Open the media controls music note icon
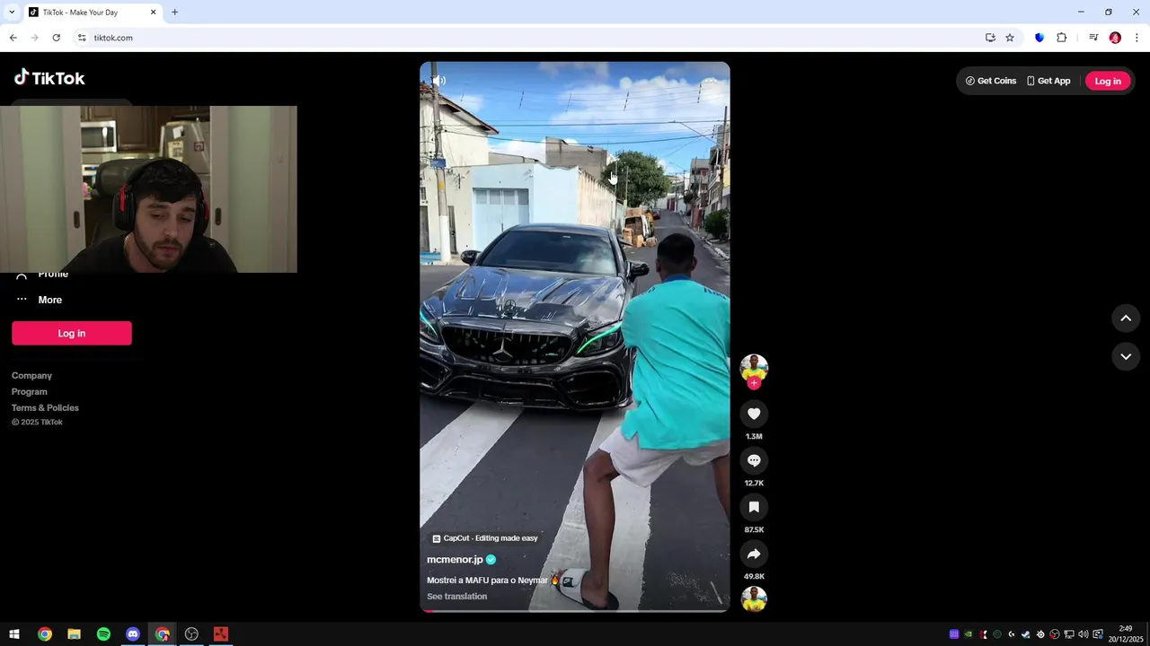The height and width of the screenshot is (646, 1150). point(1093,38)
